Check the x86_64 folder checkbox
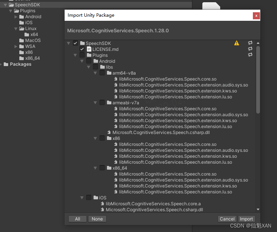277x232 pixels. (102, 168)
